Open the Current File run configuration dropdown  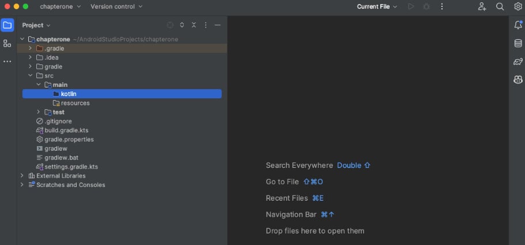[x=377, y=7]
